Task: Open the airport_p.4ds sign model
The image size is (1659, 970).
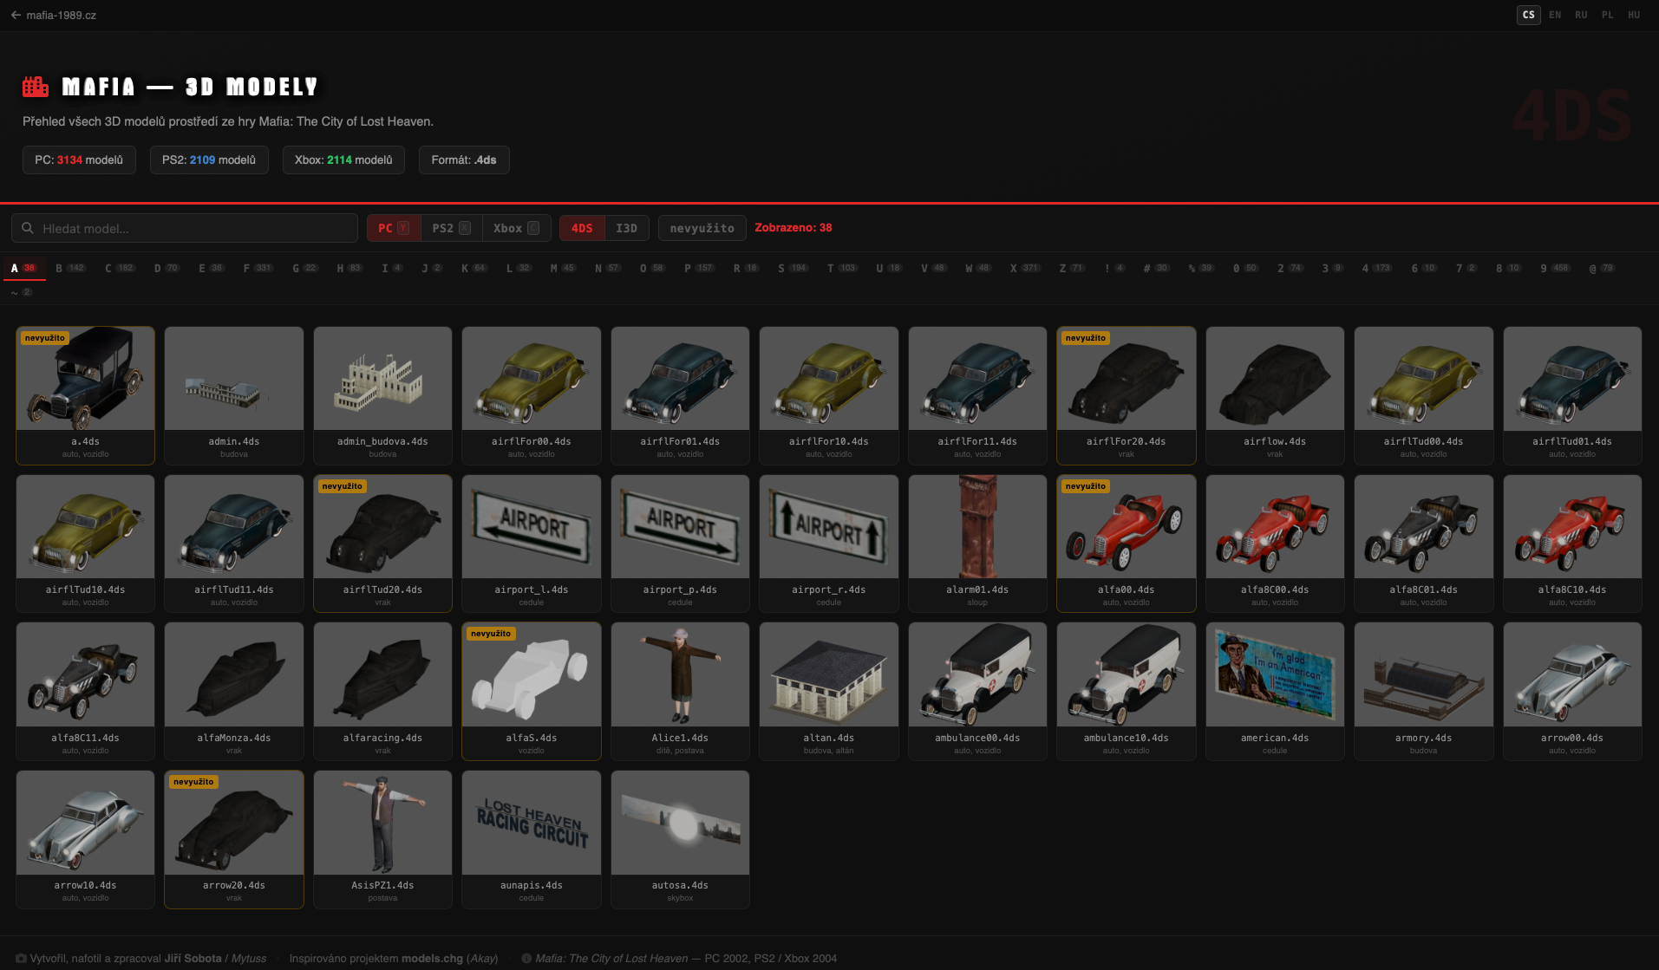Action: pos(680,544)
